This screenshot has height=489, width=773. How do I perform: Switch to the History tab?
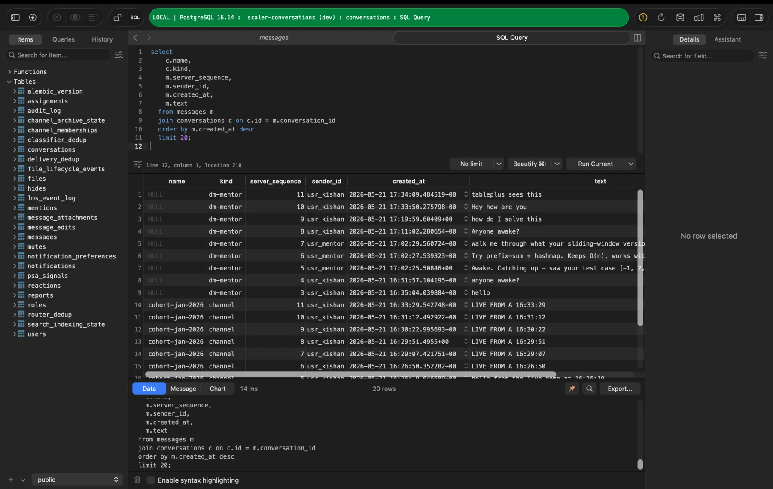click(x=102, y=39)
